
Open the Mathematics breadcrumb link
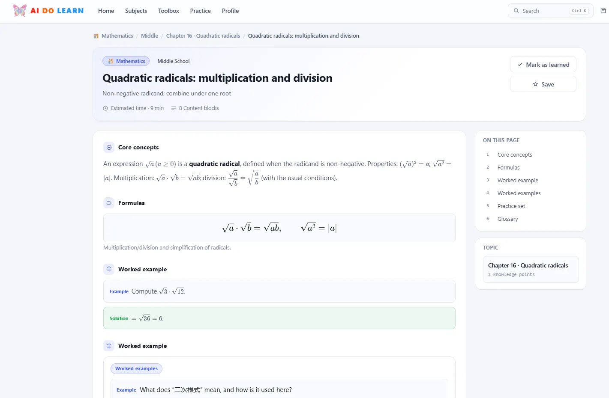click(117, 36)
